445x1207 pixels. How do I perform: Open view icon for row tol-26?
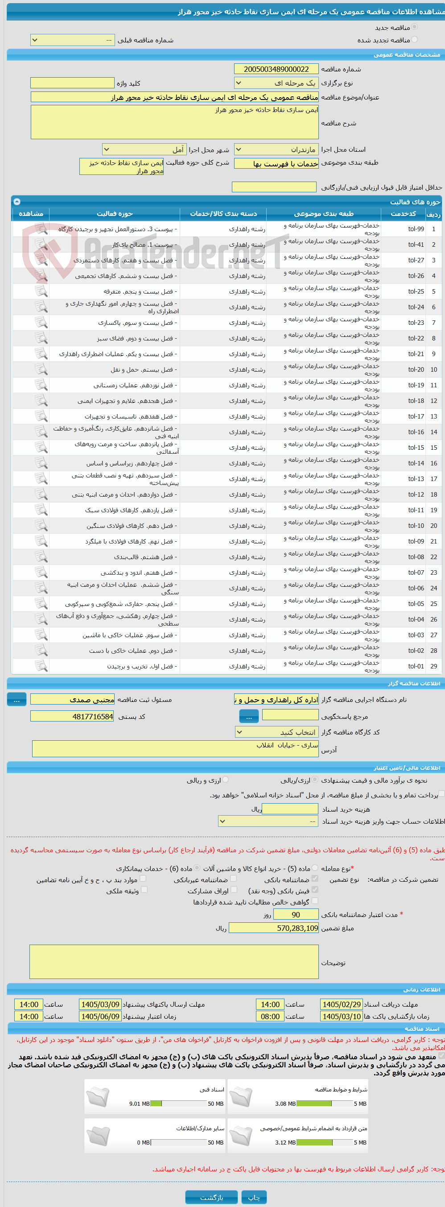(41, 276)
